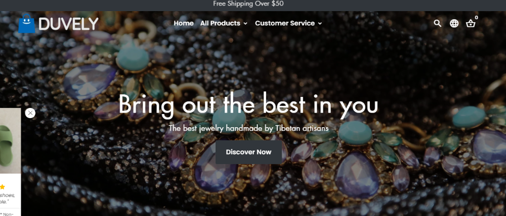The width and height of the screenshot is (506, 216).
Task: Go to the Home menu item
Action: [x=184, y=23]
